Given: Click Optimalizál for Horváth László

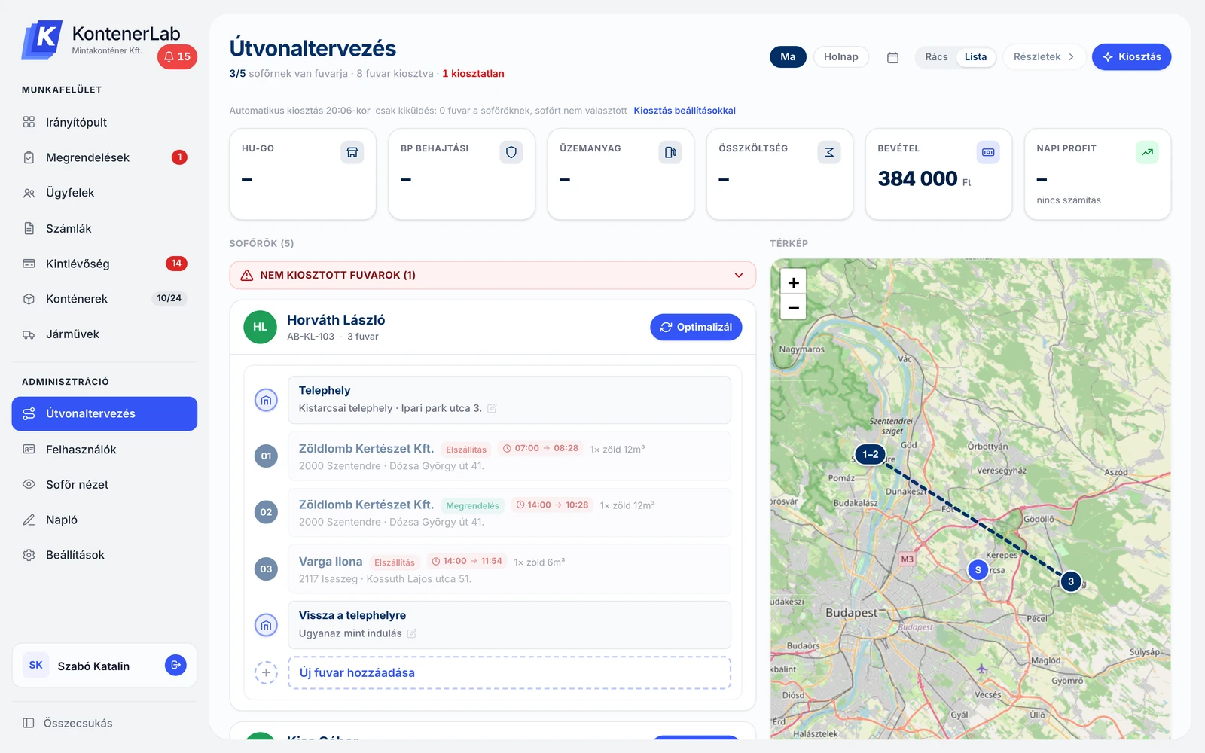Looking at the screenshot, I should tap(696, 327).
